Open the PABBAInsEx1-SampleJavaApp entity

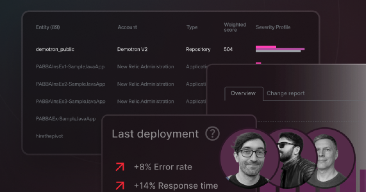70,66
